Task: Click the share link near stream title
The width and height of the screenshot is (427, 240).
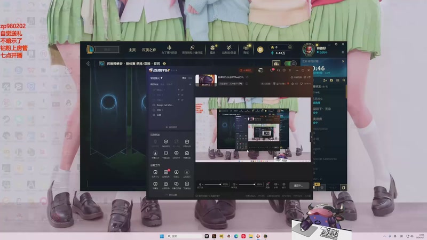Action: coord(307,77)
